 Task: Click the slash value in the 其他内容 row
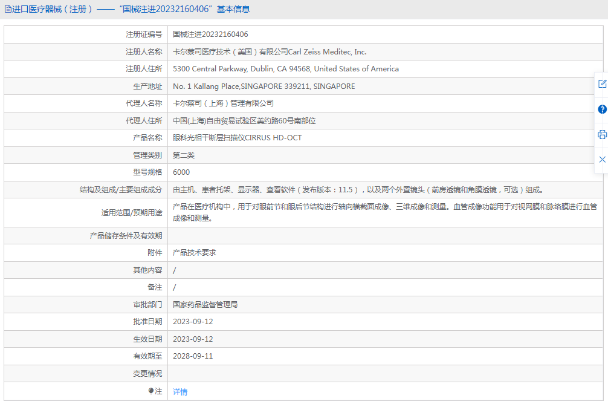tap(174, 270)
